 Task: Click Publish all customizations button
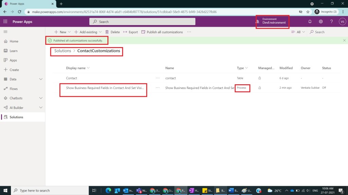(162, 32)
